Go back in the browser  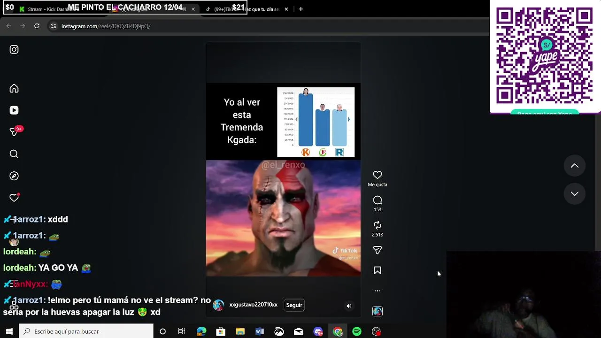(8, 26)
